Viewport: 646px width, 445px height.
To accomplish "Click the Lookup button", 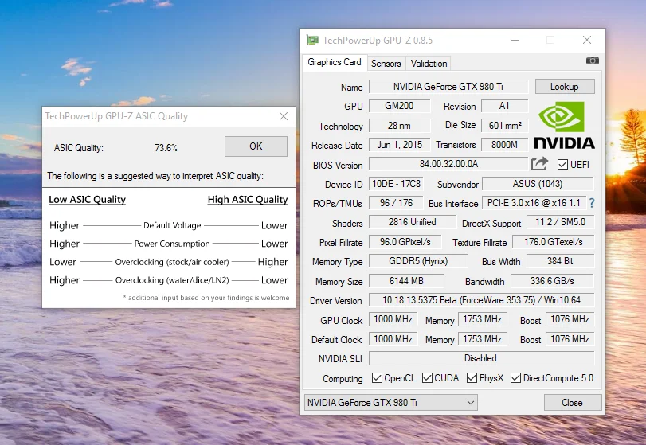I will [565, 87].
